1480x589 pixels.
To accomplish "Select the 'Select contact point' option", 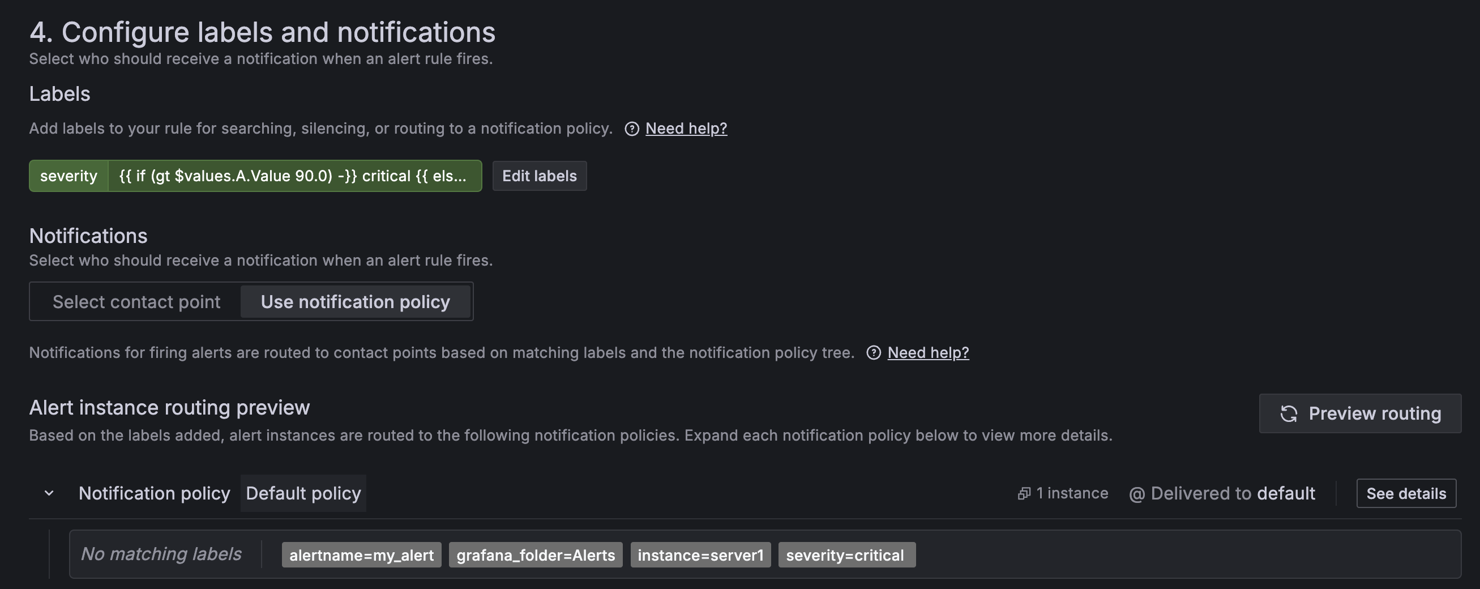I will (x=136, y=302).
